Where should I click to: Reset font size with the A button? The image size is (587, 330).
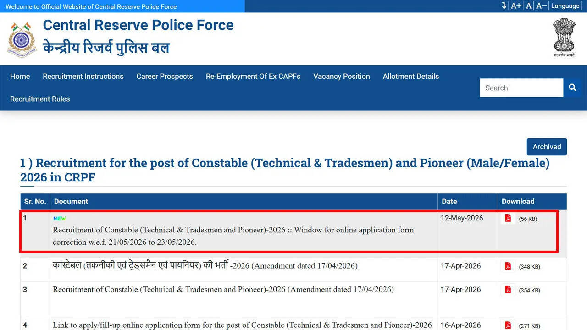click(529, 6)
